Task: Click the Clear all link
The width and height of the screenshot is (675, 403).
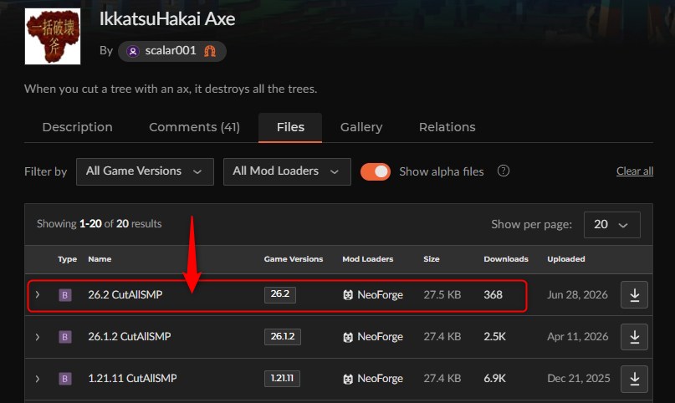Action: [x=635, y=171]
